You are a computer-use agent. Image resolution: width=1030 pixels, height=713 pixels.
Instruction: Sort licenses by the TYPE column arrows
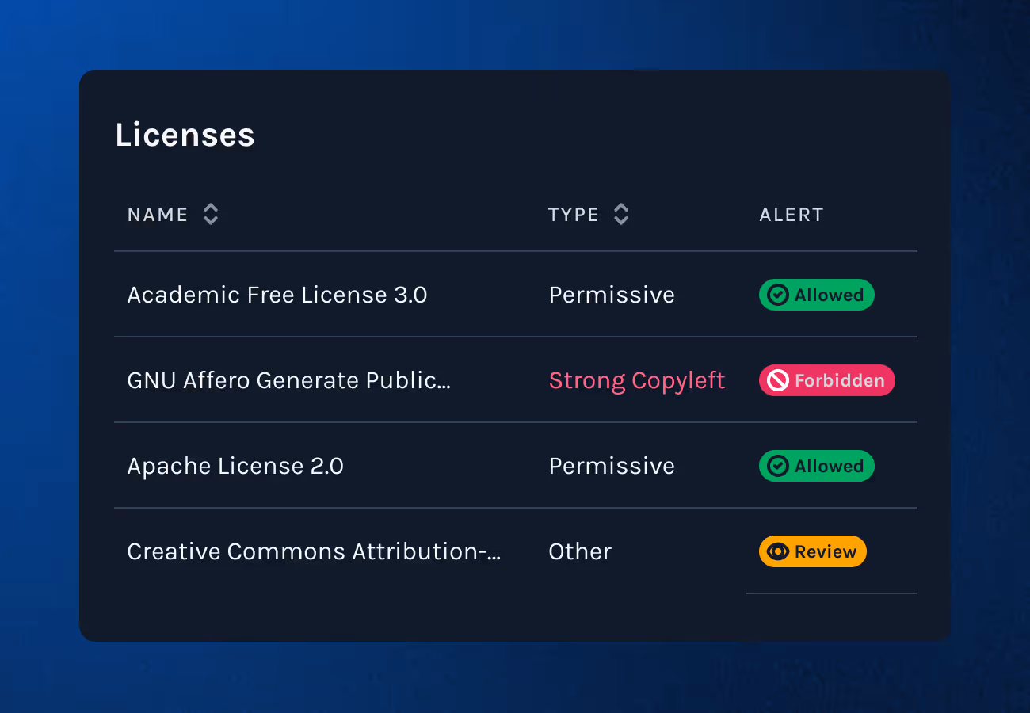tap(621, 214)
